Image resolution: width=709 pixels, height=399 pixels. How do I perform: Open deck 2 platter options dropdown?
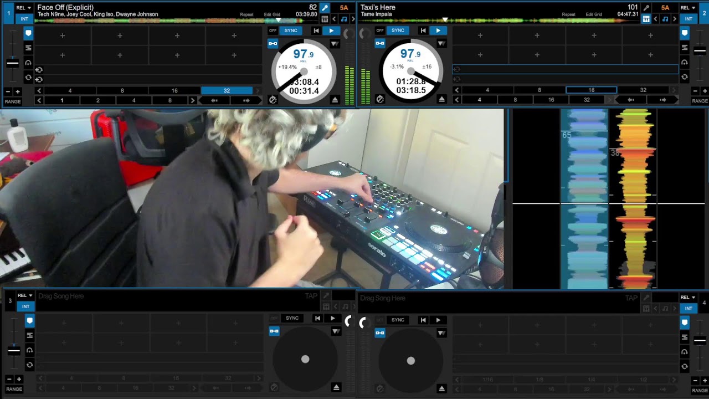click(x=441, y=43)
